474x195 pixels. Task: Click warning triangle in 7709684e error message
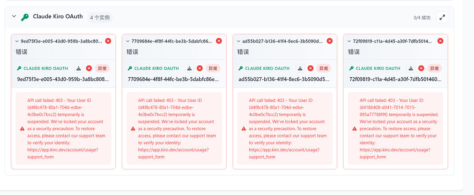point(133,129)
